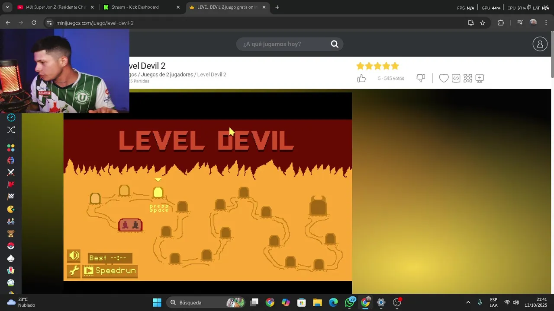The image size is (554, 311).
Task: Open a new browser tab
Action: tap(277, 7)
